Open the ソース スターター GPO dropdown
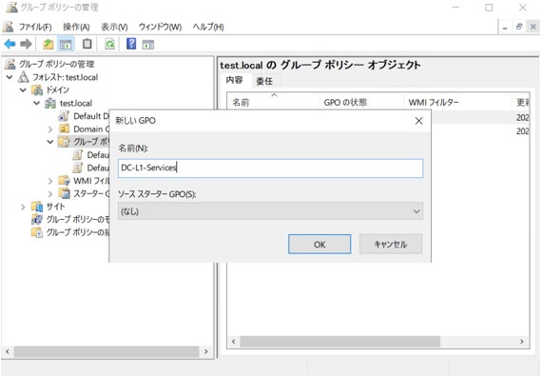This screenshot has height=376, width=542. coord(270,211)
